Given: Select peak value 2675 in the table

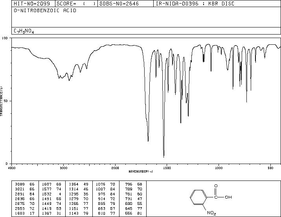Looking at the screenshot, I should pos(20,204).
